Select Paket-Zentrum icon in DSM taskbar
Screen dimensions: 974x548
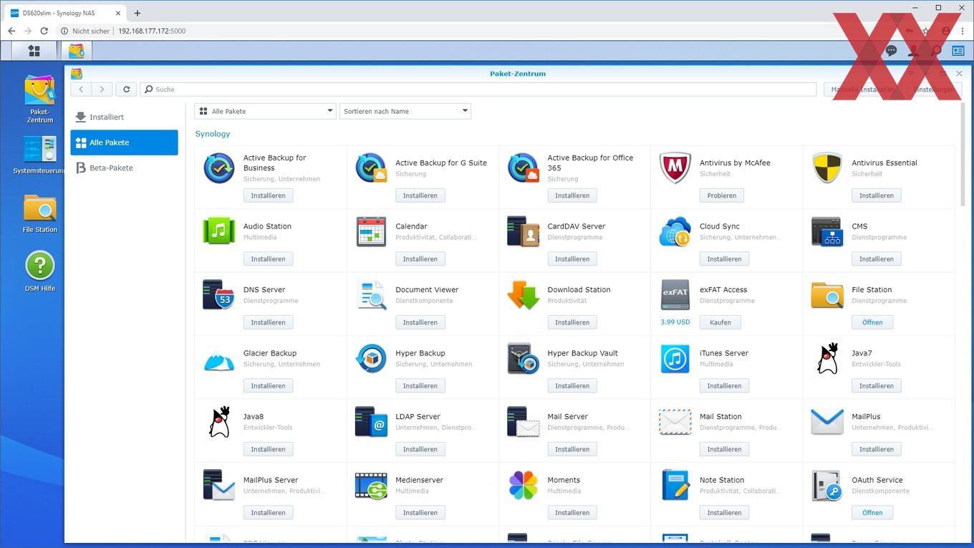coord(77,50)
